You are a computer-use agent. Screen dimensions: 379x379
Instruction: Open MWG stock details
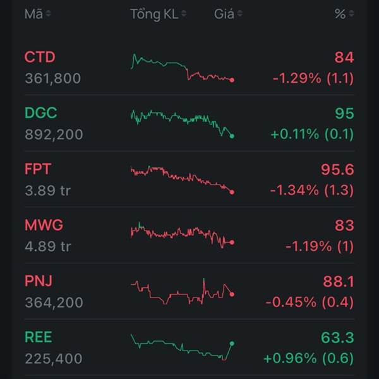click(44, 225)
